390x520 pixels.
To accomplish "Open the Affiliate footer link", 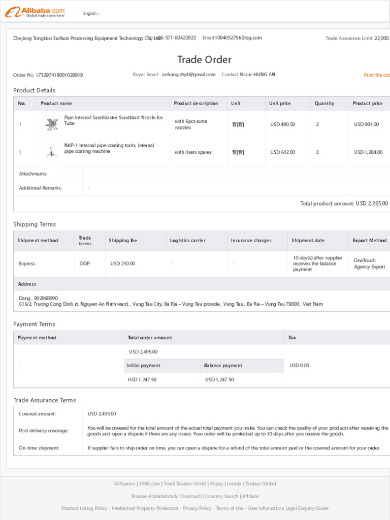I will click(x=250, y=496).
